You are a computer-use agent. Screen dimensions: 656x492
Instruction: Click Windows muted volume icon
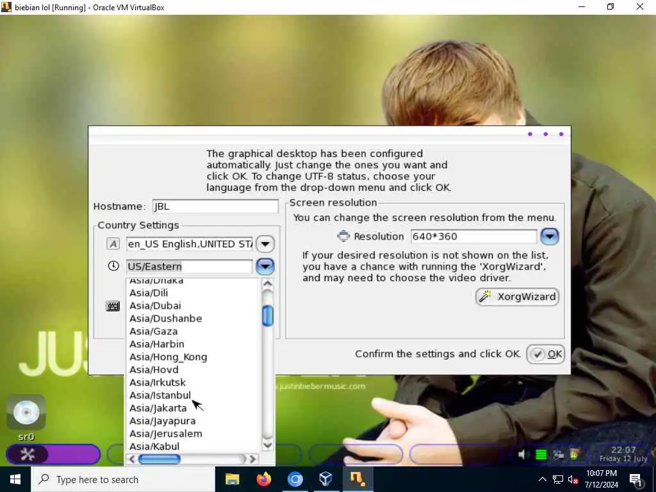pyautogui.click(x=573, y=479)
